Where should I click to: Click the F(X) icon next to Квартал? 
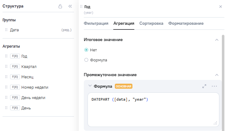click(x=15, y=66)
